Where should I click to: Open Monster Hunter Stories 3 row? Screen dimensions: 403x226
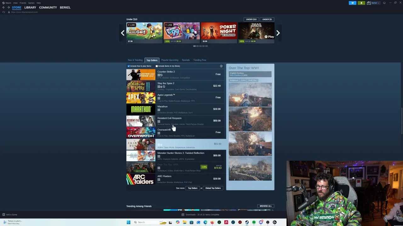pos(176,156)
